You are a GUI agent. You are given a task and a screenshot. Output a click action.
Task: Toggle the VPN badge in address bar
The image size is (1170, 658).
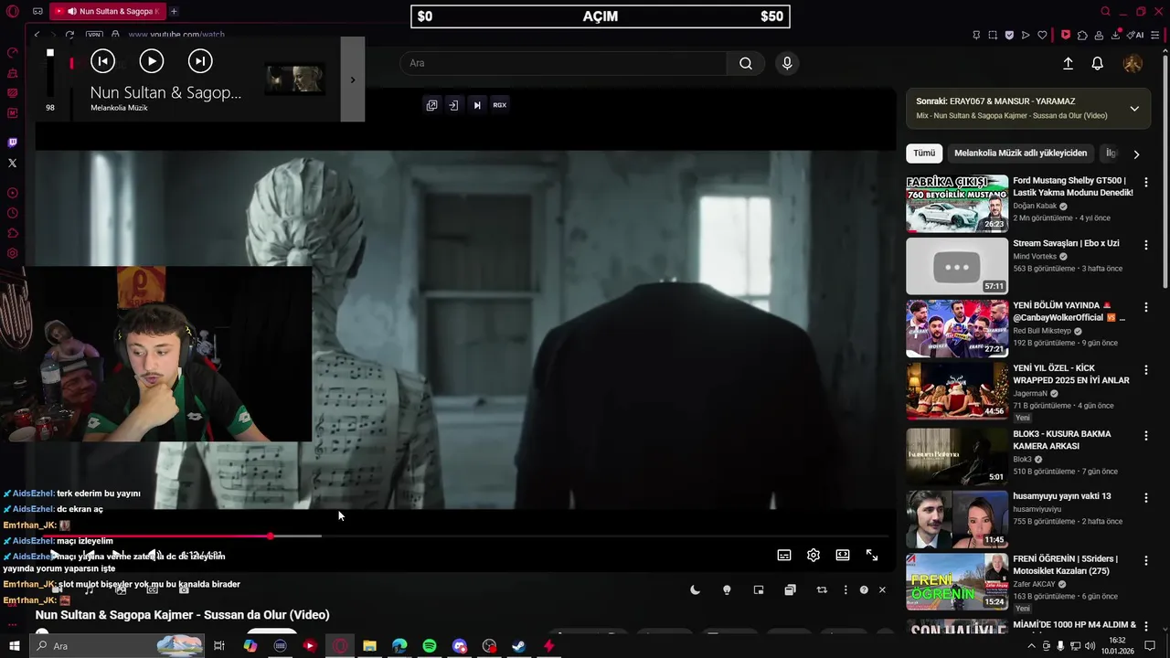coord(94,35)
